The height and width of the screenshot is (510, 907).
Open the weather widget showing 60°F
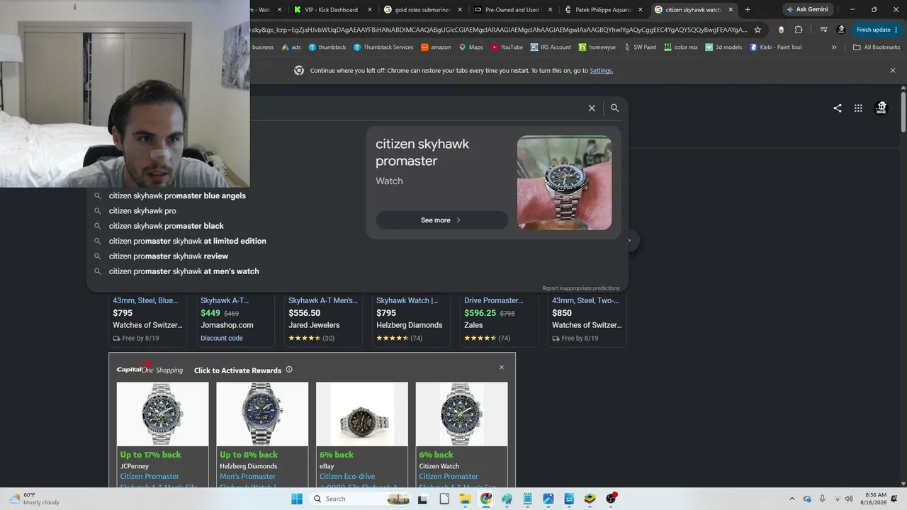click(x=34, y=499)
